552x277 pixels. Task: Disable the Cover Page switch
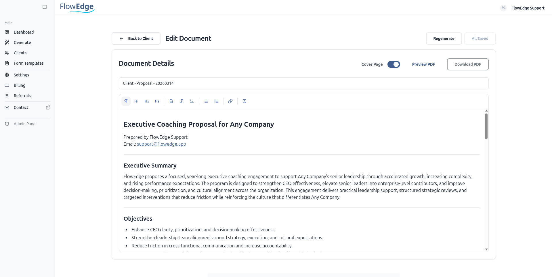click(x=394, y=64)
